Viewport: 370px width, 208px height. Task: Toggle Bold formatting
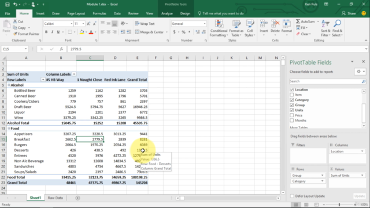(46, 32)
